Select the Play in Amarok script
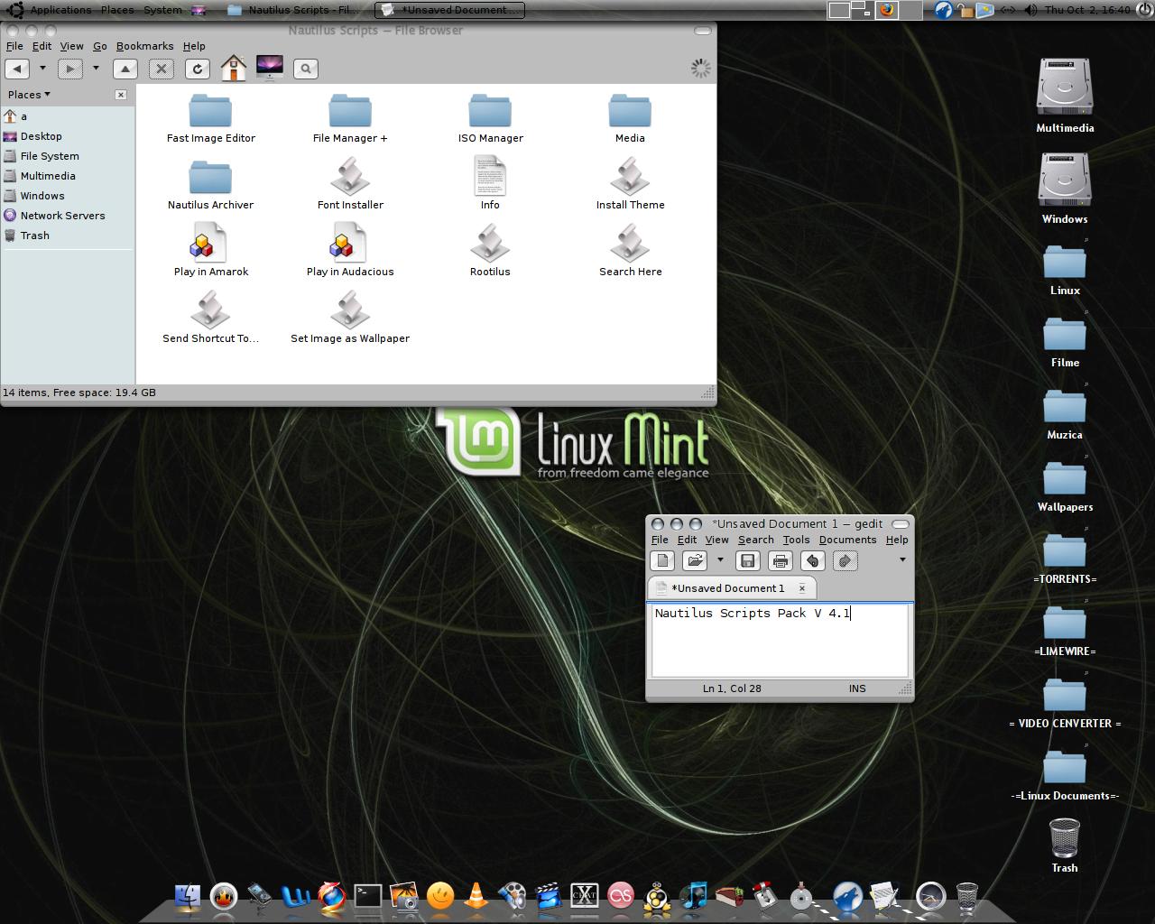 click(x=211, y=251)
